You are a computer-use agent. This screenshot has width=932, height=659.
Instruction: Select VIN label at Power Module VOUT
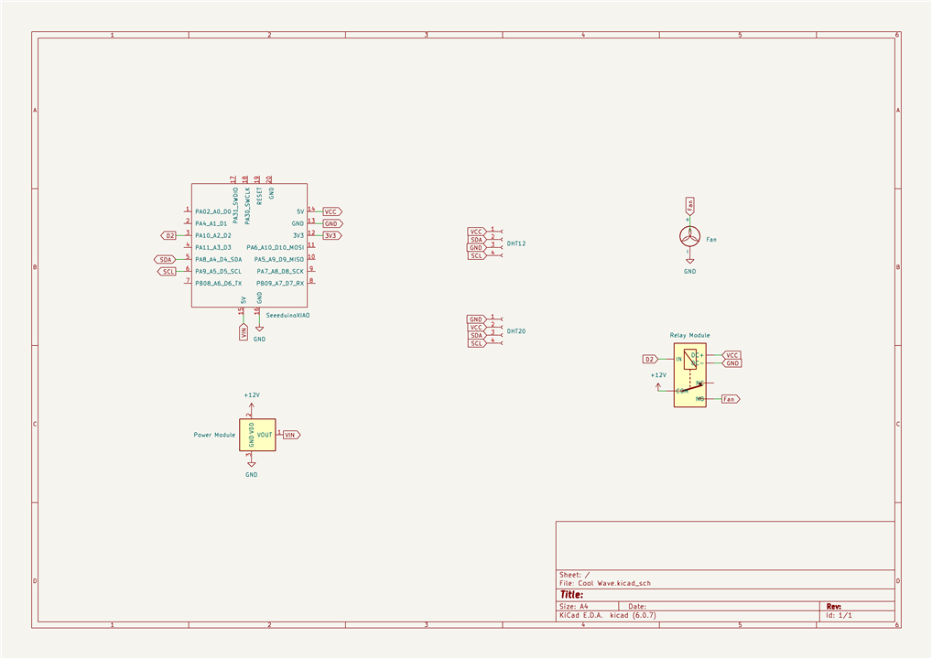291,435
